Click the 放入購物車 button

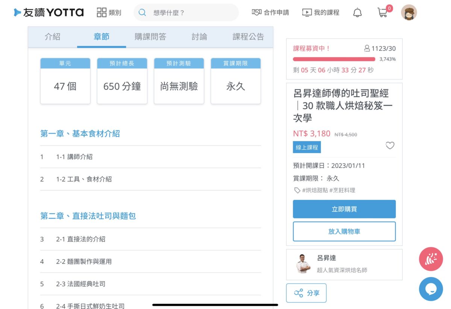(344, 231)
